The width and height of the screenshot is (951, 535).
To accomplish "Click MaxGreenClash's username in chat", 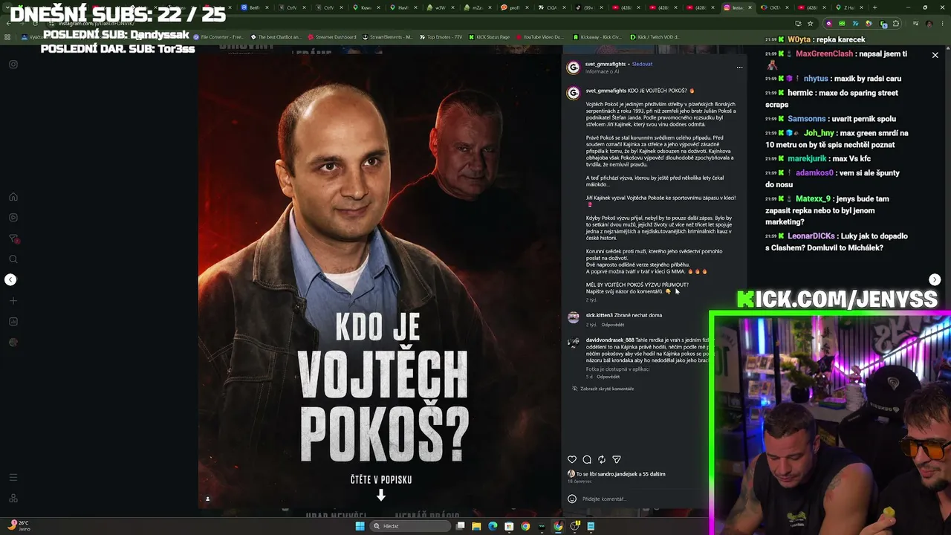I will (825, 53).
